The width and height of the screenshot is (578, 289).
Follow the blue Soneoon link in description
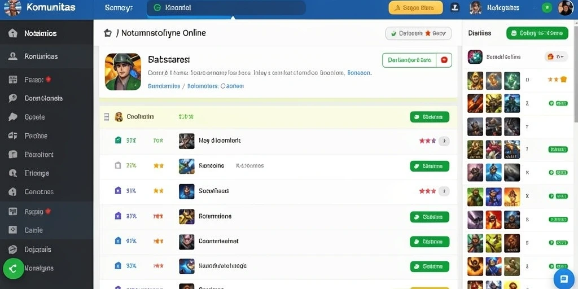tap(360, 73)
